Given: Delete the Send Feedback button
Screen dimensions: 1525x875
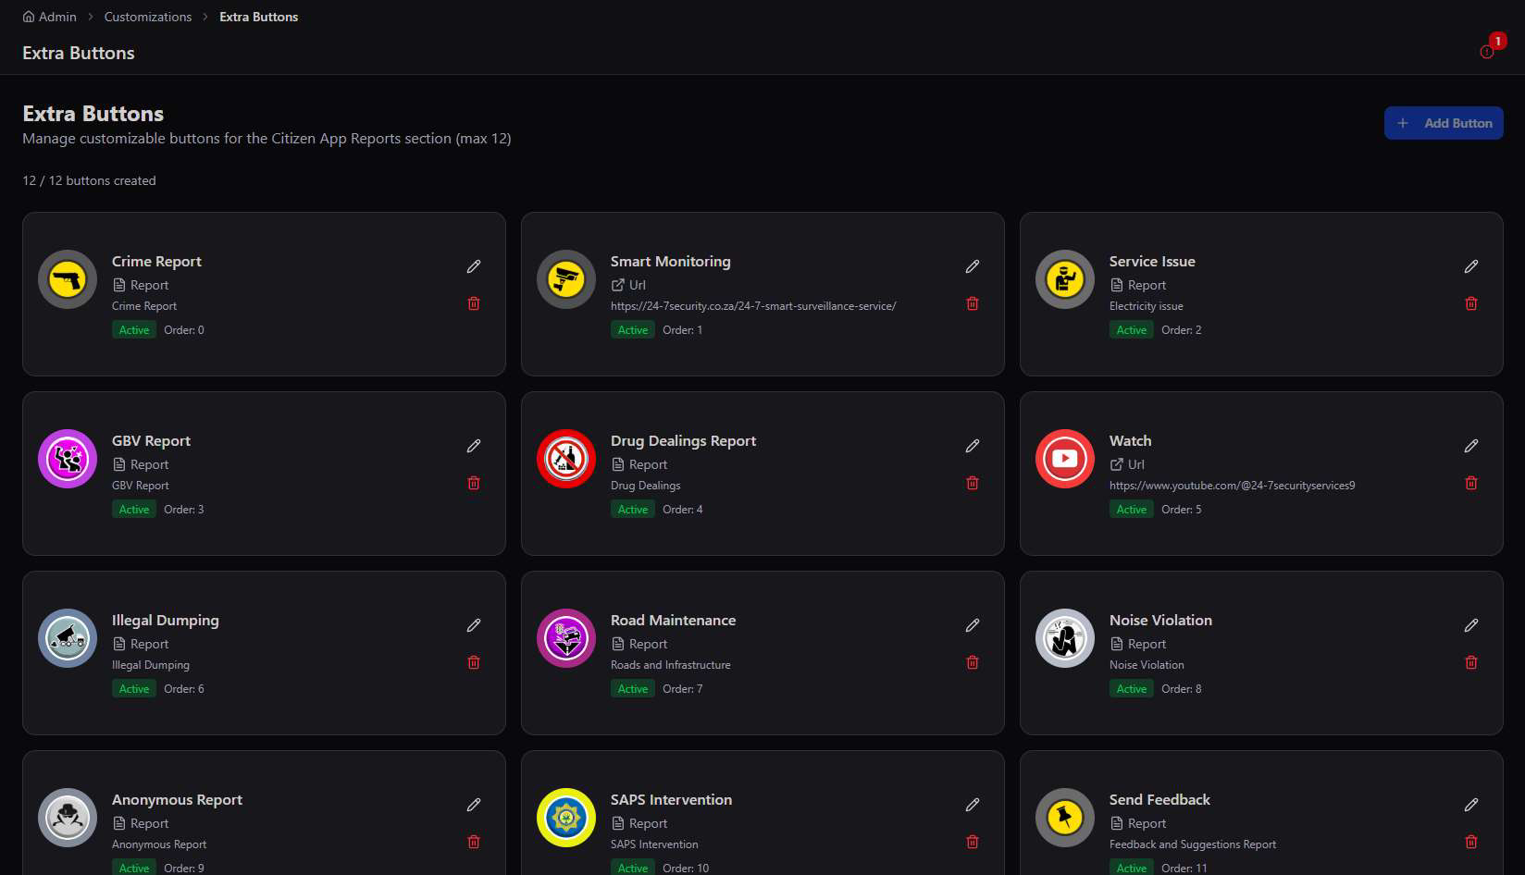Looking at the screenshot, I should point(1471,842).
